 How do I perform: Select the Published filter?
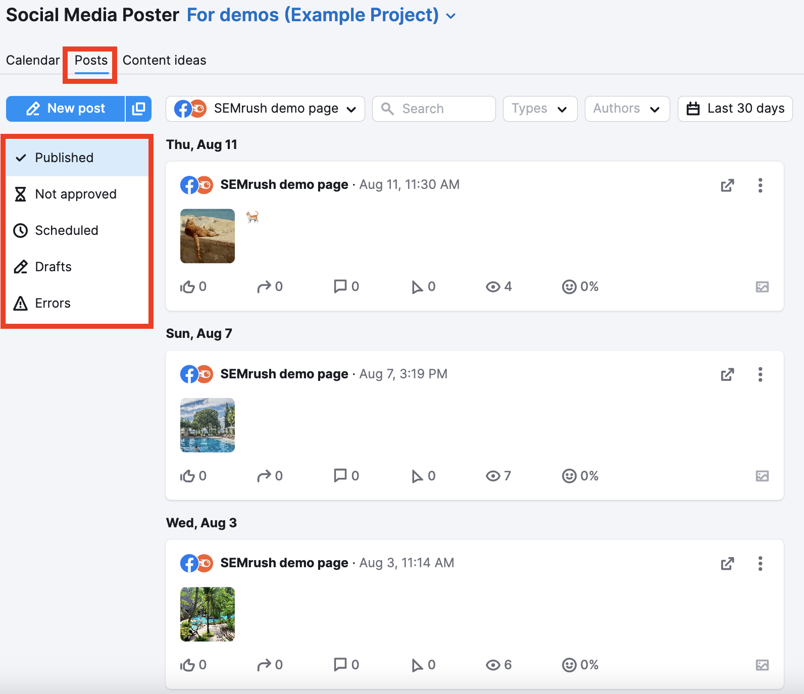(77, 158)
